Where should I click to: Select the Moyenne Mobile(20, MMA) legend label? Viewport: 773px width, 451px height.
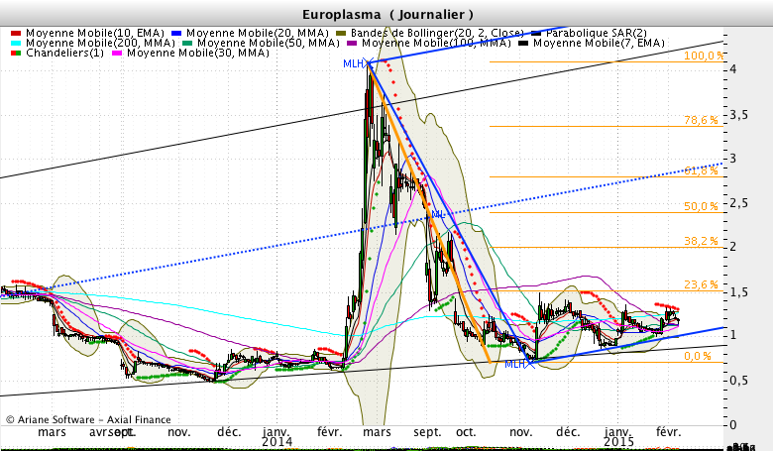click(x=258, y=33)
